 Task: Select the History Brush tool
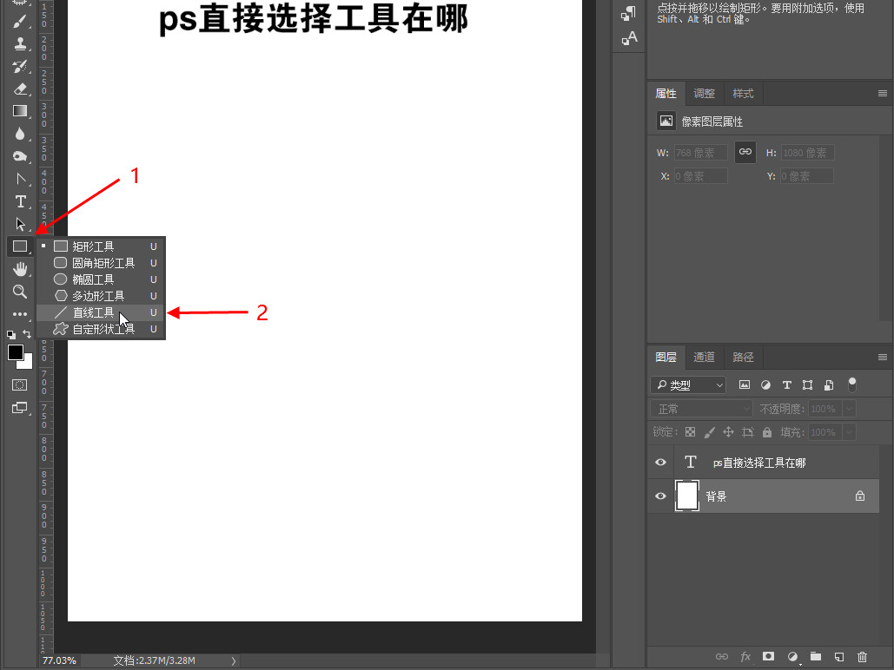click(20, 67)
